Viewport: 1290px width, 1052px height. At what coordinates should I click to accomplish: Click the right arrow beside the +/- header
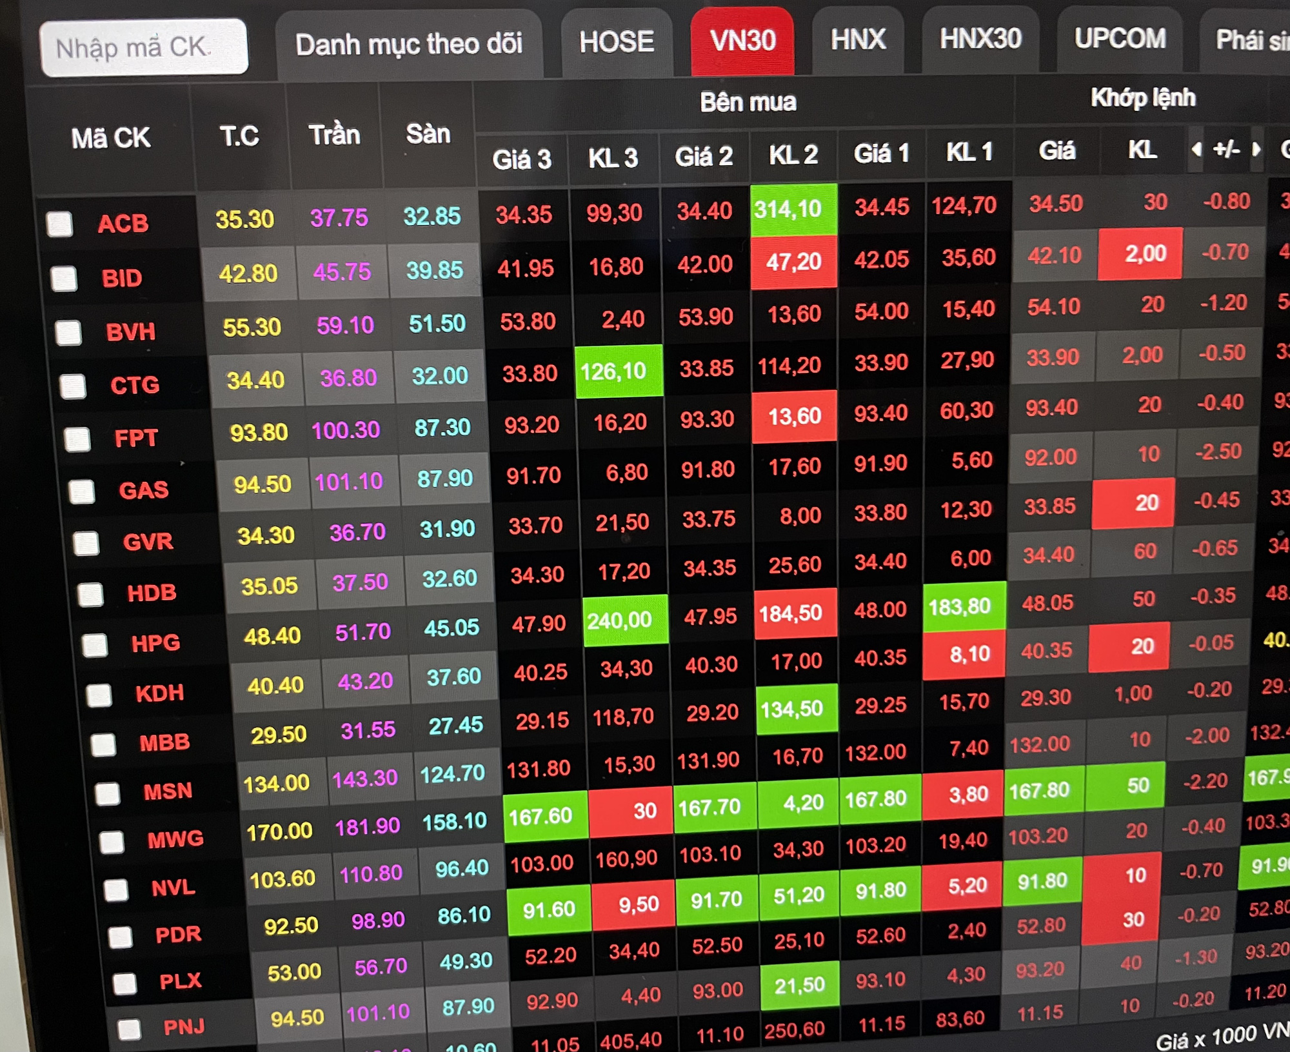1256,150
